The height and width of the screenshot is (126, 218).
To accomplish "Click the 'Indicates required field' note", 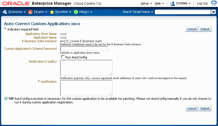I will click(x=23, y=29).
